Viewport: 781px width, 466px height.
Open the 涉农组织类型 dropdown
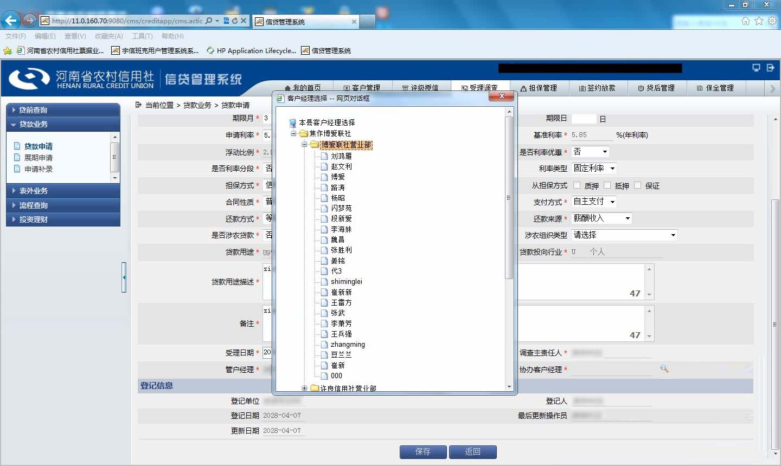(x=625, y=235)
